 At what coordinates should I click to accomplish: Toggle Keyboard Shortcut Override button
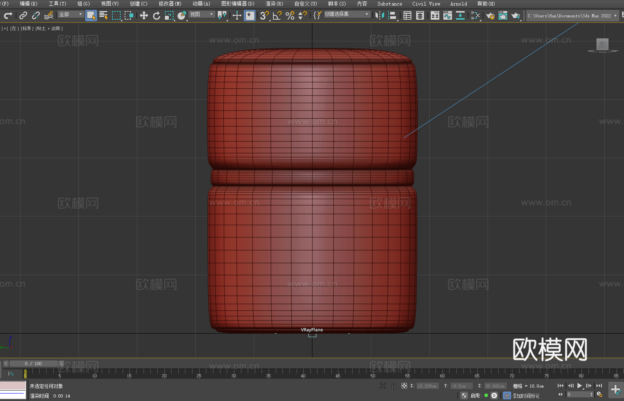click(250, 15)
